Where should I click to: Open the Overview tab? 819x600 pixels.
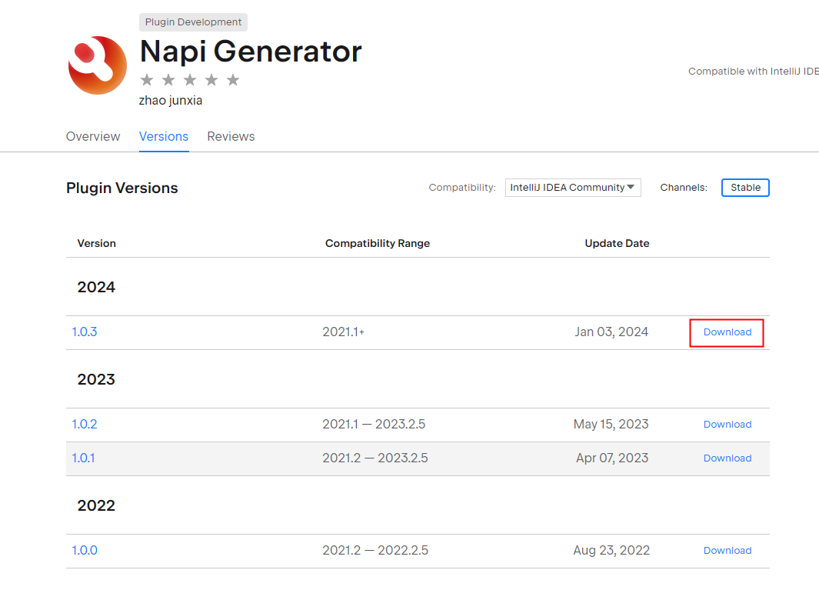point(93,136)
